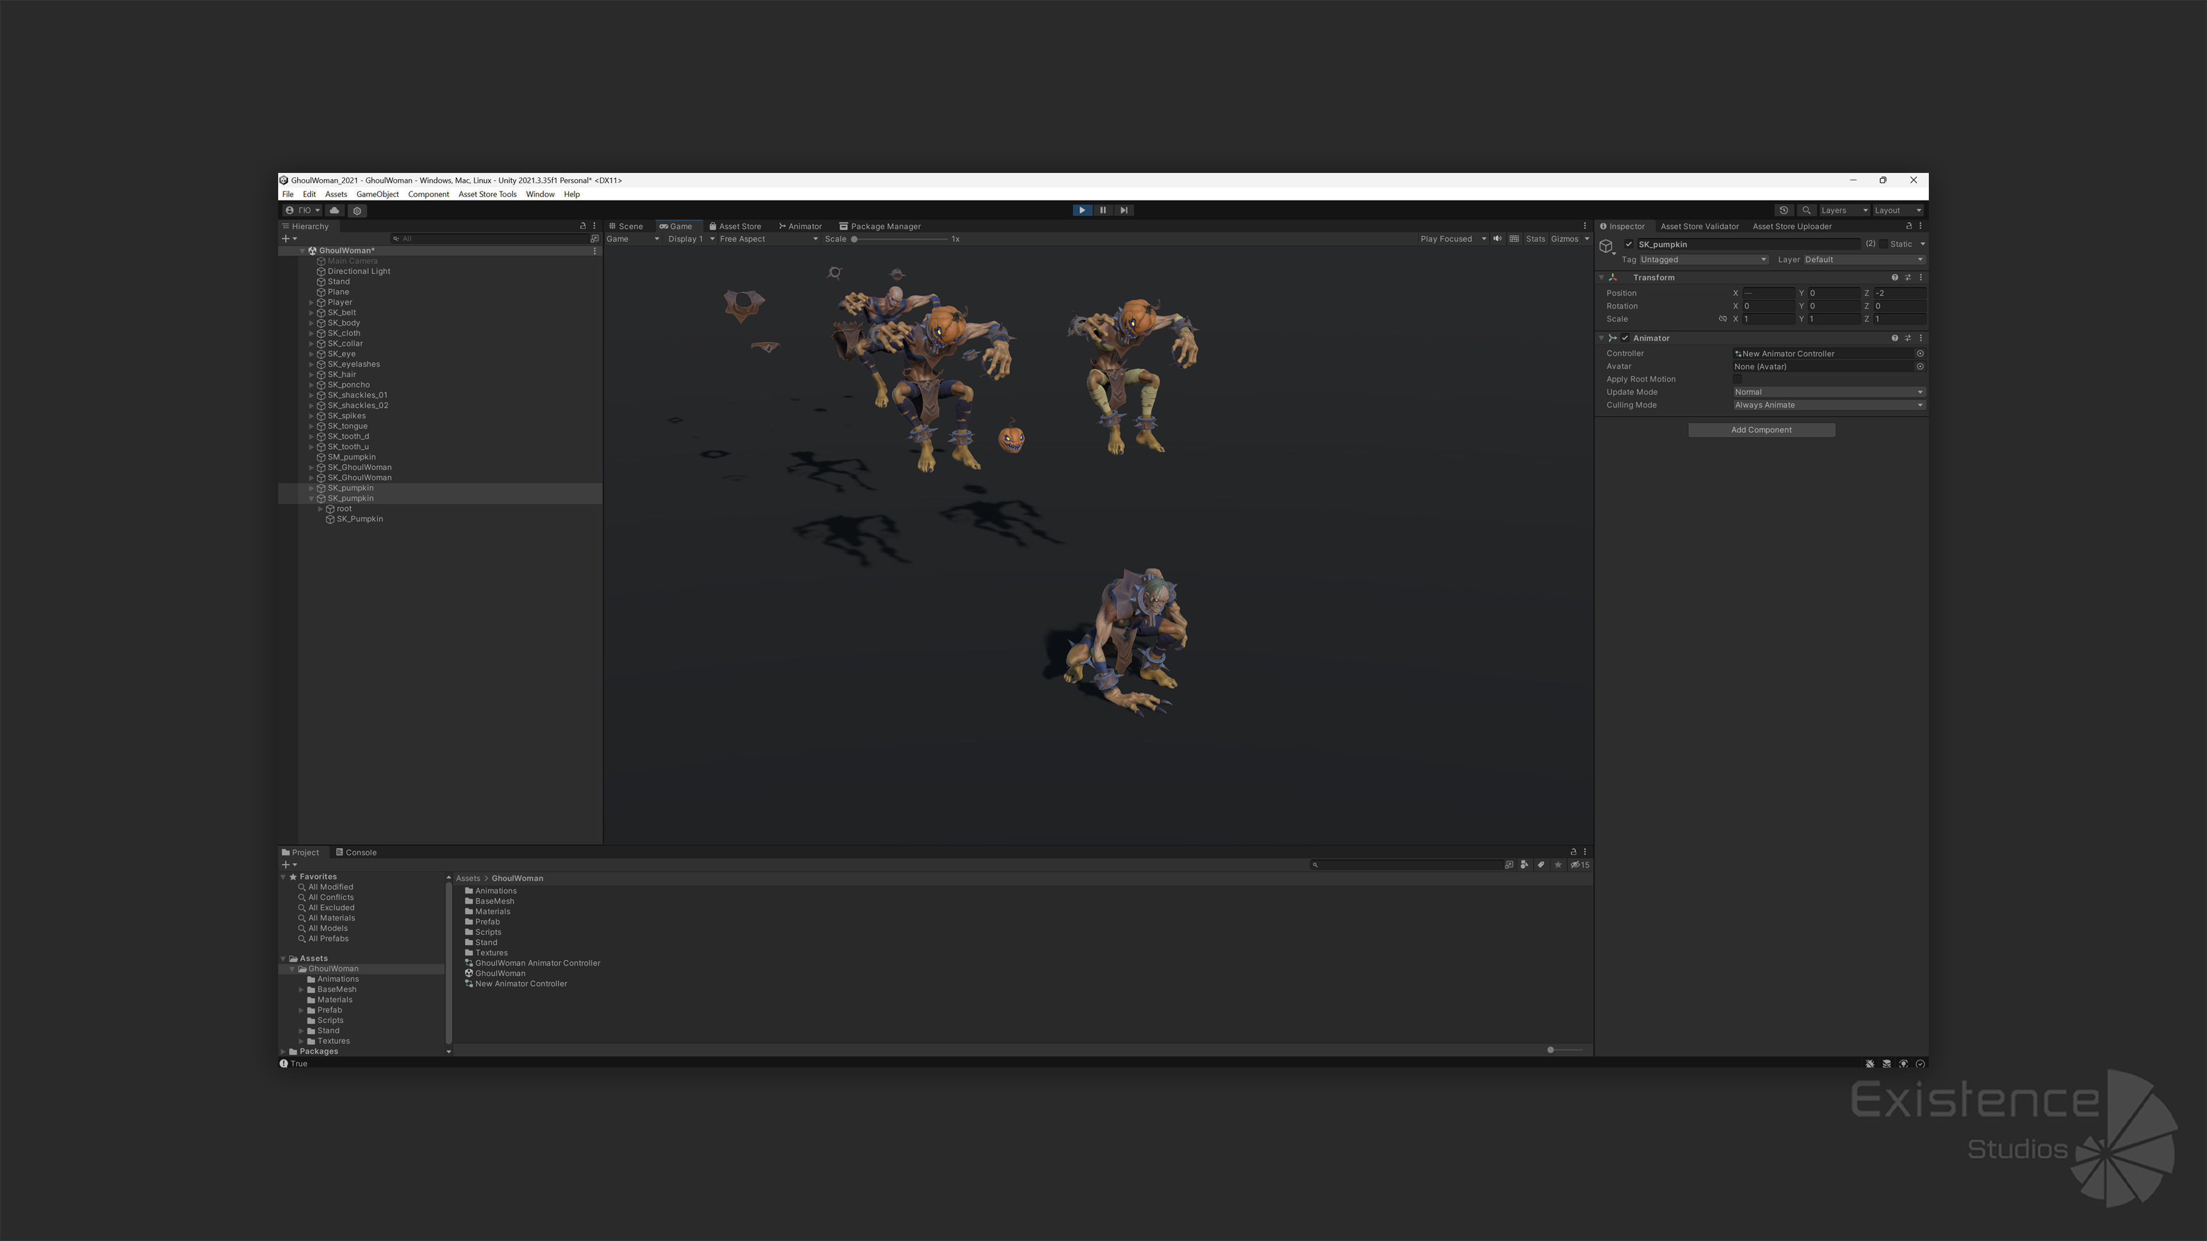Disable the Animator component checkbox

tap(1624, 338)
